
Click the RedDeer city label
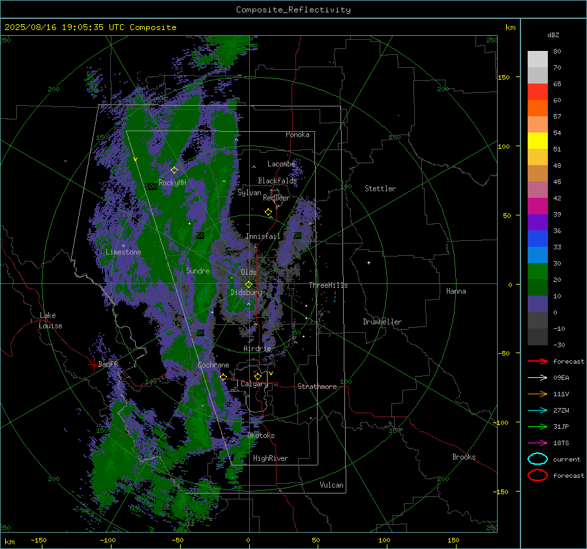pos(277,198)
